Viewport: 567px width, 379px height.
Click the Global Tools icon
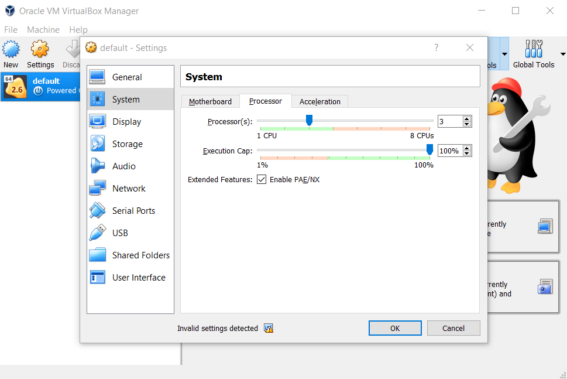(x=534, y=49)
